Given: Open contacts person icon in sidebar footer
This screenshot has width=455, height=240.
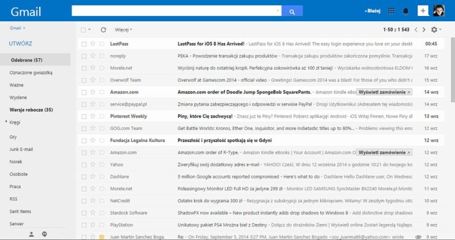Looking at the screenshot, I should tap(31, 235).
